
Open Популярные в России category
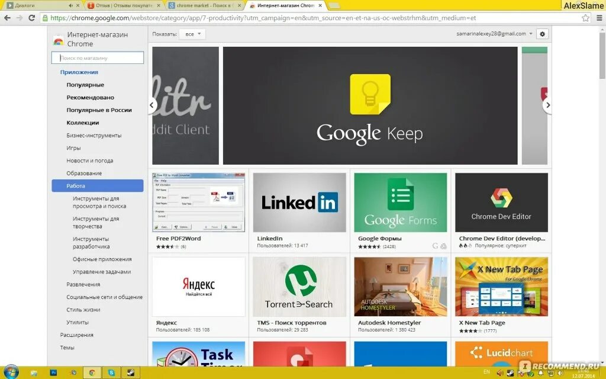click(x=99, y=110)
